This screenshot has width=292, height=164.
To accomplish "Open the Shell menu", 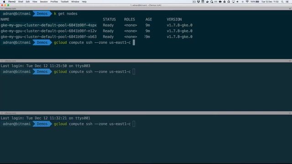I will tap(21, 2).
